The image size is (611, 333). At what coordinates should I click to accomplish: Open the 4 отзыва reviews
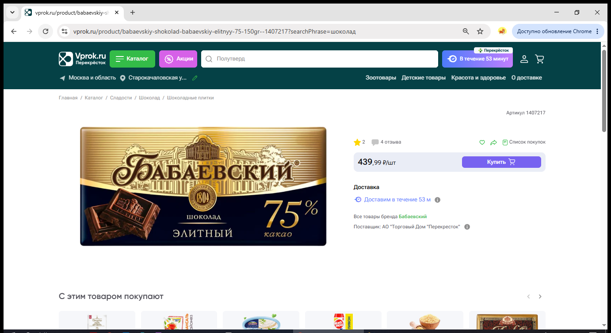[x=386, y=142]
